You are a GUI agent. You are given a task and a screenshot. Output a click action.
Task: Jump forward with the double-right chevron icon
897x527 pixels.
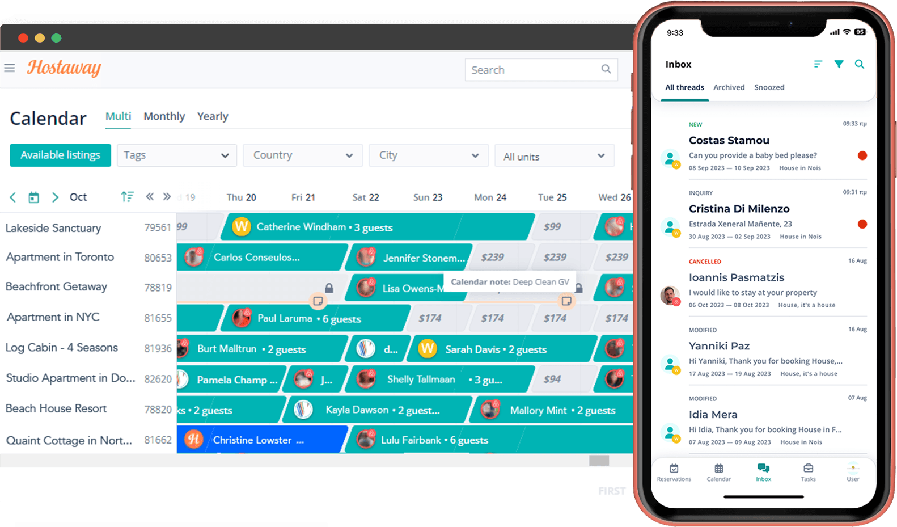click(x=167, y=197)
